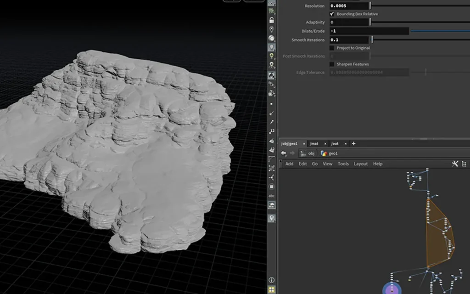Close the /out tab

coord(346,144)
